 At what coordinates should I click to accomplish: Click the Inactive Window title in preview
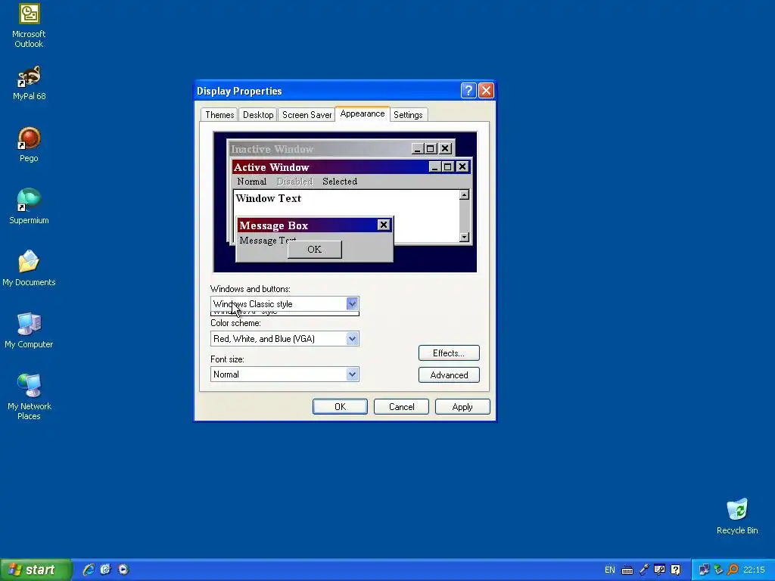click(x=272, y=149)
